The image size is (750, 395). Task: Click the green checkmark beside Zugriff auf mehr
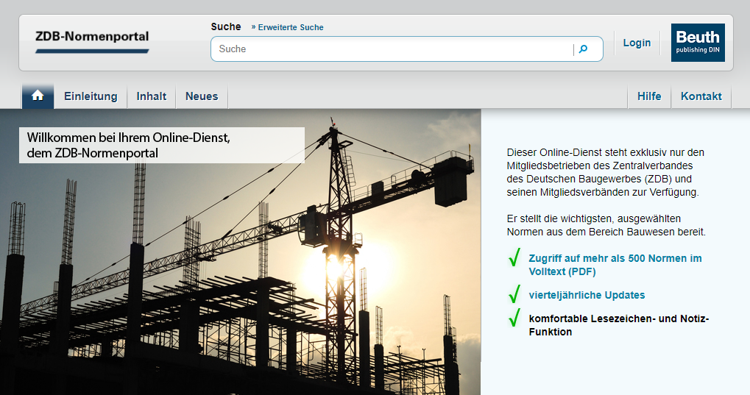coord(514,257)
